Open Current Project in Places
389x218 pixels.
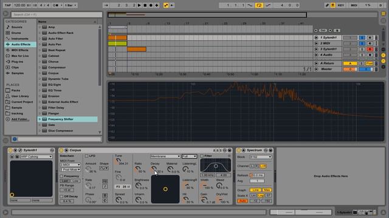(22, 102)
